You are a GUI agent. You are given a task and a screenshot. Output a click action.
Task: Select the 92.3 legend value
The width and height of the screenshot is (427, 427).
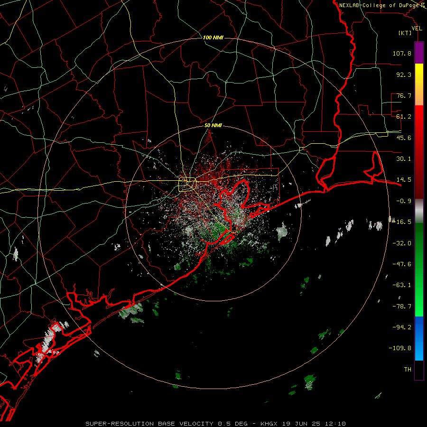[404, 74]
